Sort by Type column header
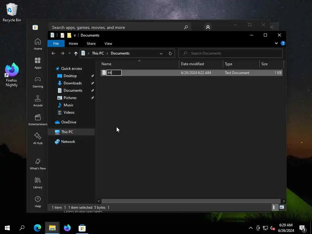Image resolution: width=312 pixels, height=234 pixels. 241,64
